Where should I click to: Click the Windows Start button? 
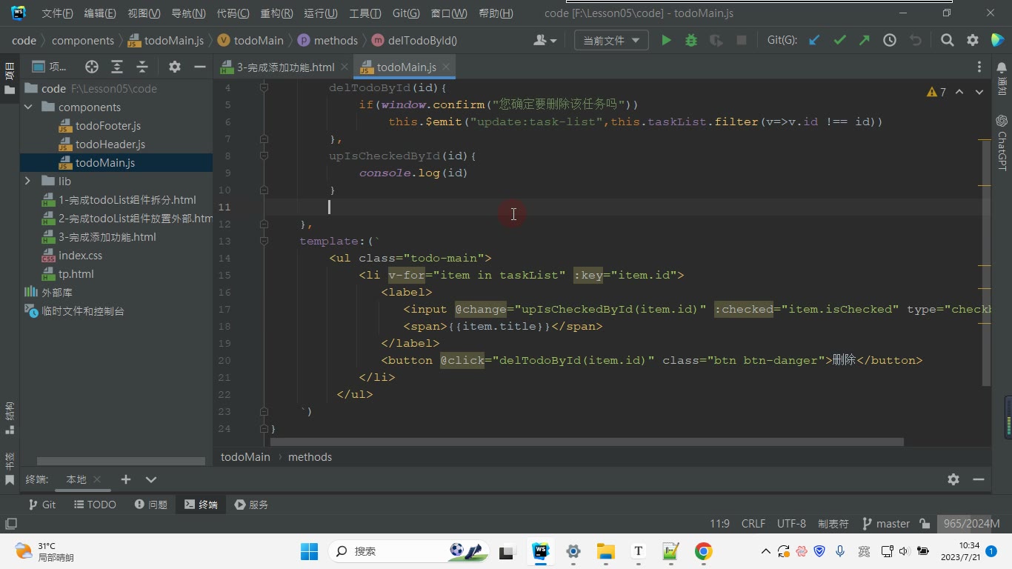[309, 551]
